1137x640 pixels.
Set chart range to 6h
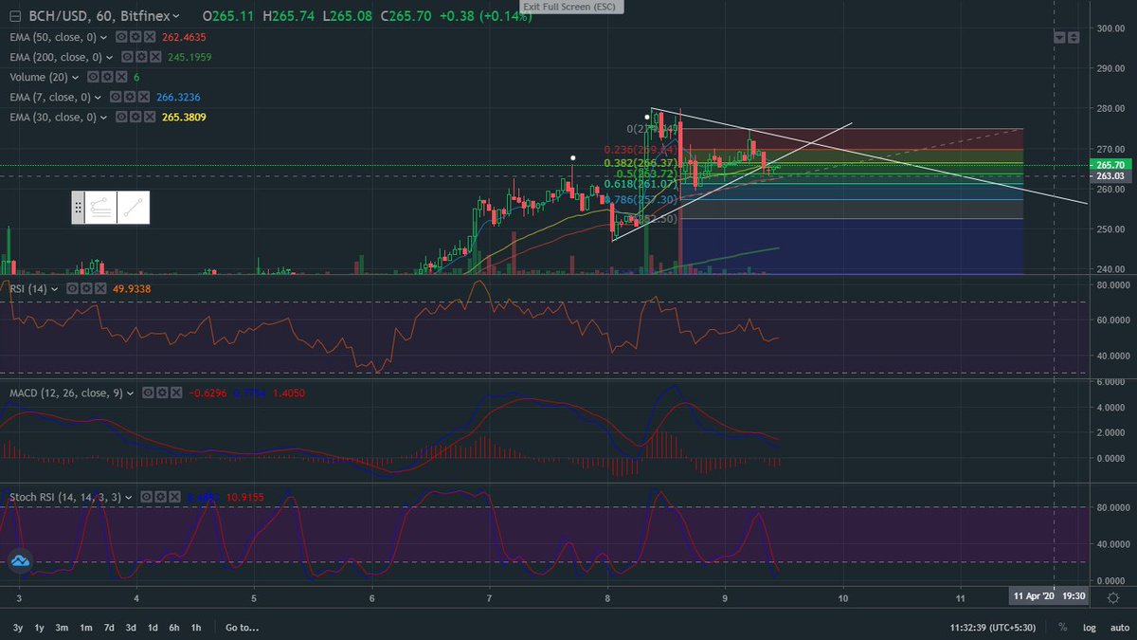pyautogui.click(x=174, y=628)
